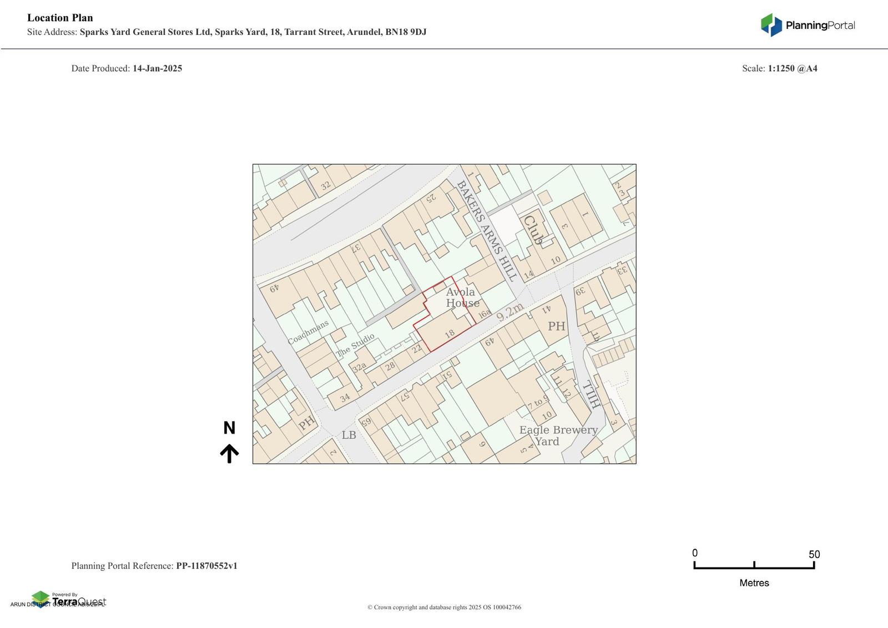The width and height of the screenshot is (888, 628).
Task: Select the Club label on the map
Action: [533, 230]
